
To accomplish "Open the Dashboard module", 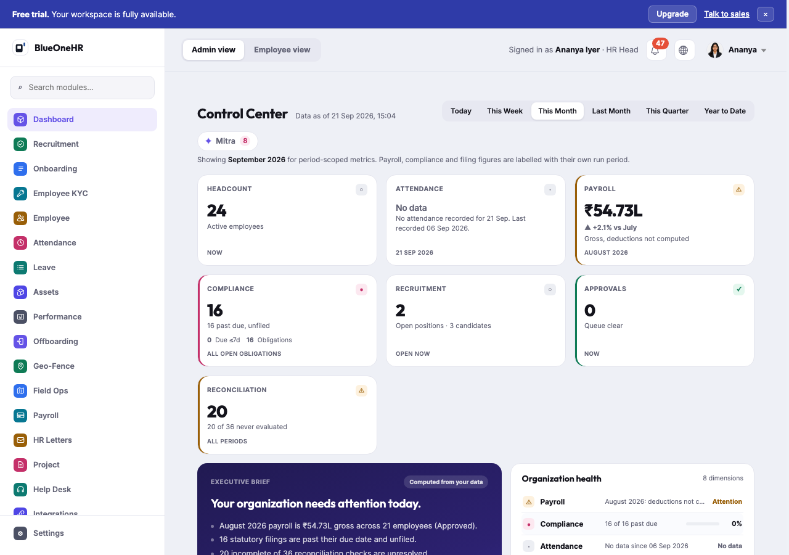I will 82,119.
